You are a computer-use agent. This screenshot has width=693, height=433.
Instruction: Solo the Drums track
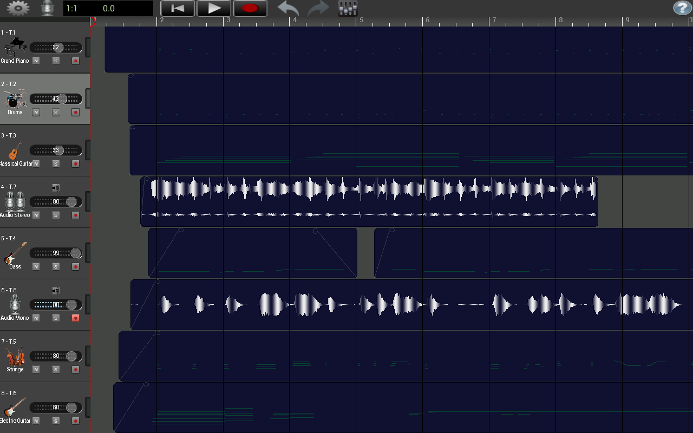click(56, 112)
